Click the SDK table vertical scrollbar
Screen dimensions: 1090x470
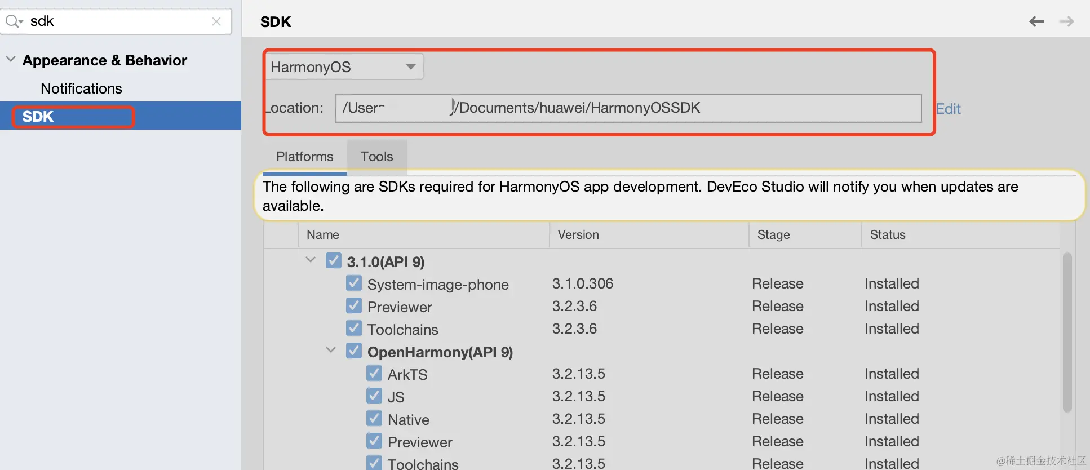pos(1067,332)
